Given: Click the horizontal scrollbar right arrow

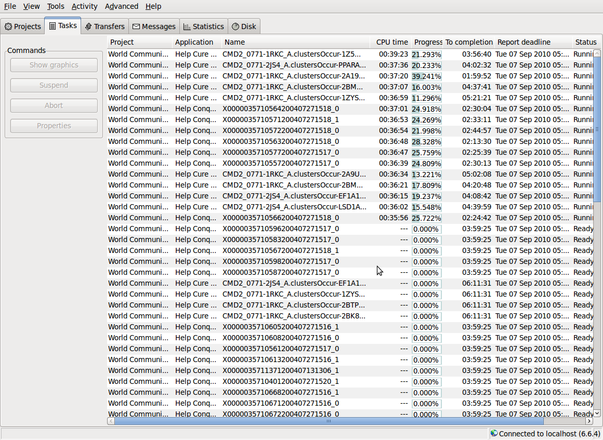Looking at the screenshot, I should pyautogui.click(x=589, y=421).
